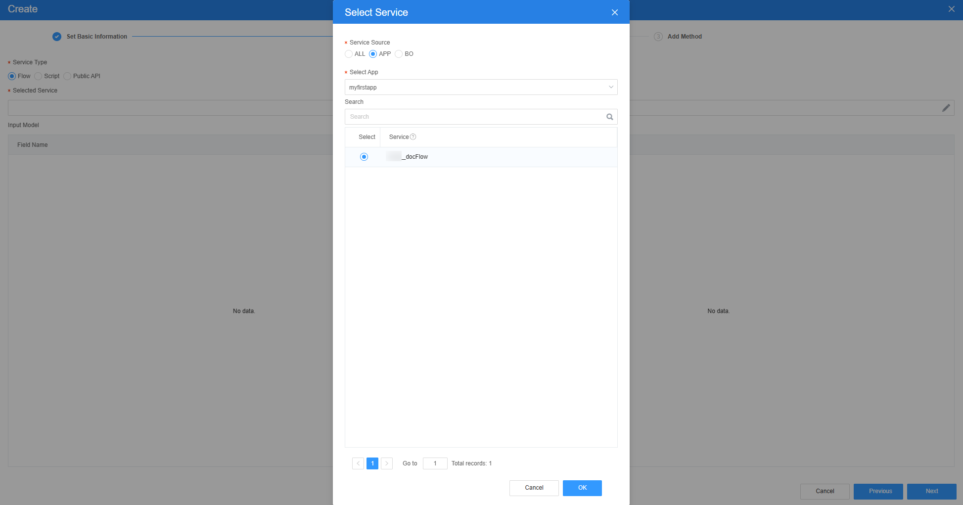This screenshot has width=963, height=505.
Task: Click the search magnifier icon
Action: point(610,117)
